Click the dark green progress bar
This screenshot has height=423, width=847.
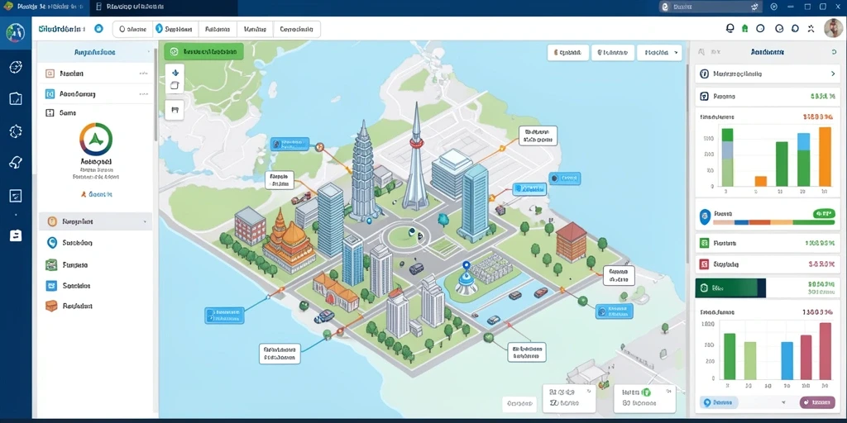[730, 288]
